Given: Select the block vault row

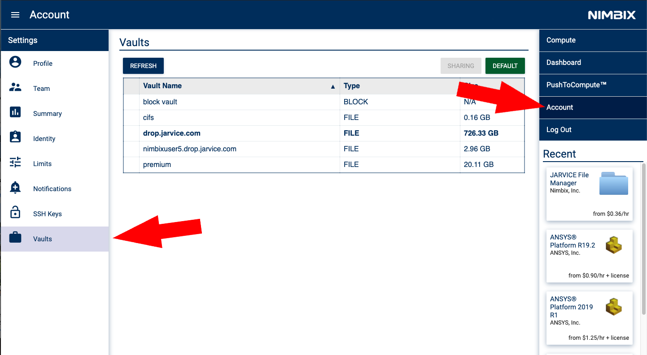Looking at the screenshot, I should 324,102.
